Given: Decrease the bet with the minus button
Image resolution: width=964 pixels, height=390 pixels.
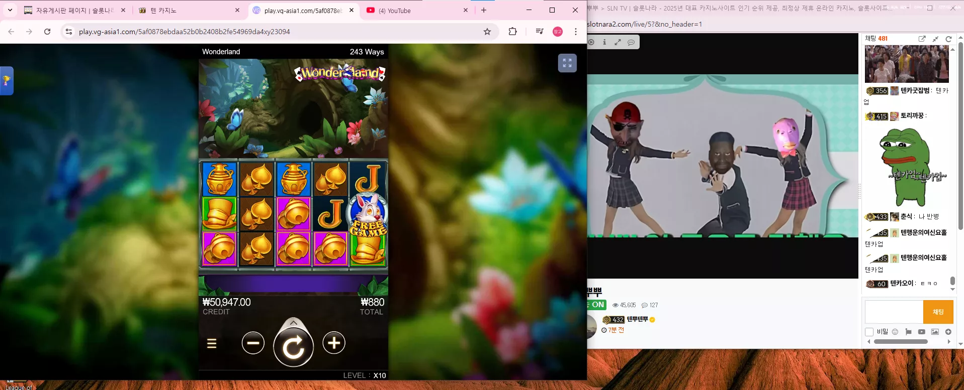Looking at the screenshot, I should (253, 343).
